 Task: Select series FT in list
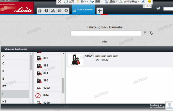15,86
